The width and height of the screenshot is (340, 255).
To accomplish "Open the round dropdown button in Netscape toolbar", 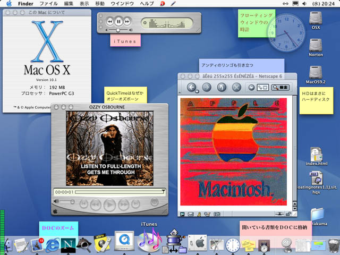I will click(251, 88).
